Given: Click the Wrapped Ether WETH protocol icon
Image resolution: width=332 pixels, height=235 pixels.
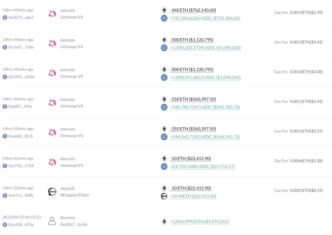Looking at the screenshot, I should point(52,192).
